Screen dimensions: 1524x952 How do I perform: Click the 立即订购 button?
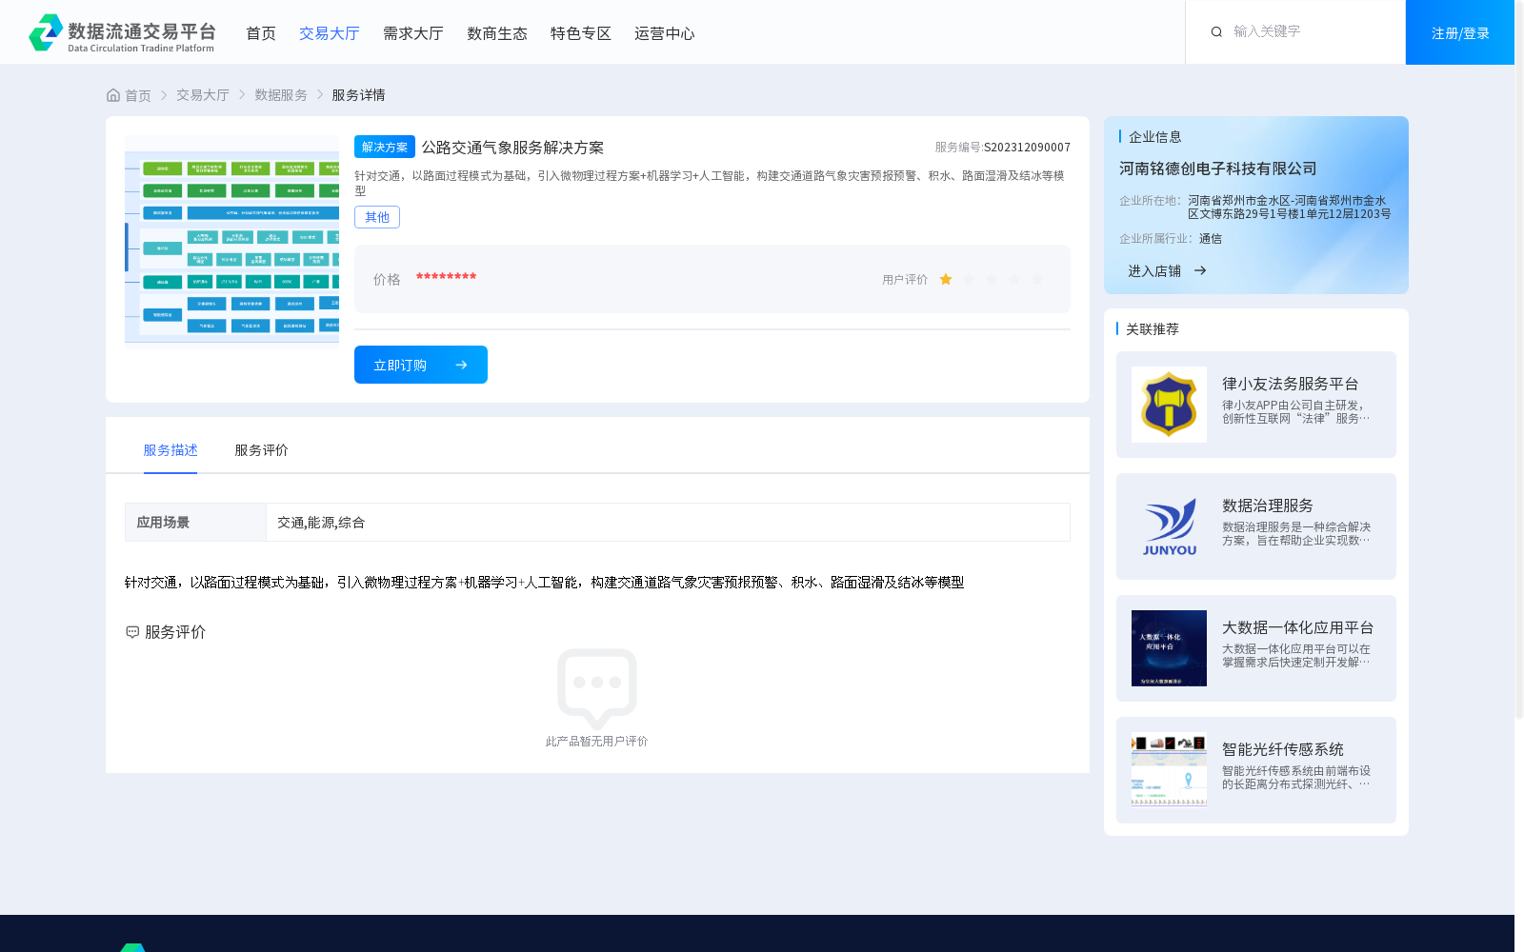(x=421, y=365)
